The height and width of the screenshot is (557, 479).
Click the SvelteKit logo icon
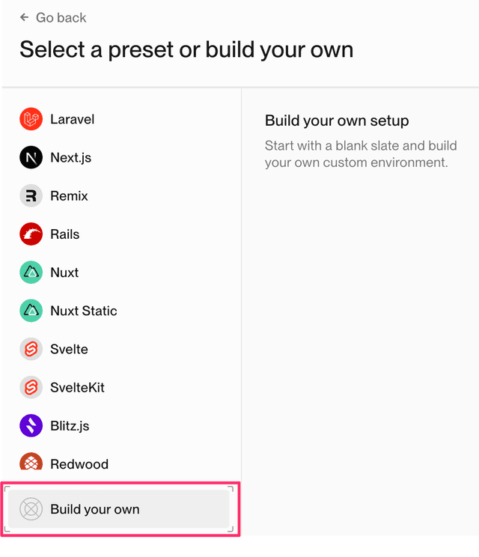[x=31, y=387]
